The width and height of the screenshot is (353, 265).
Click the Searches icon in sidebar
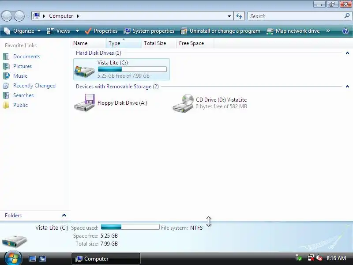point(6,95)
